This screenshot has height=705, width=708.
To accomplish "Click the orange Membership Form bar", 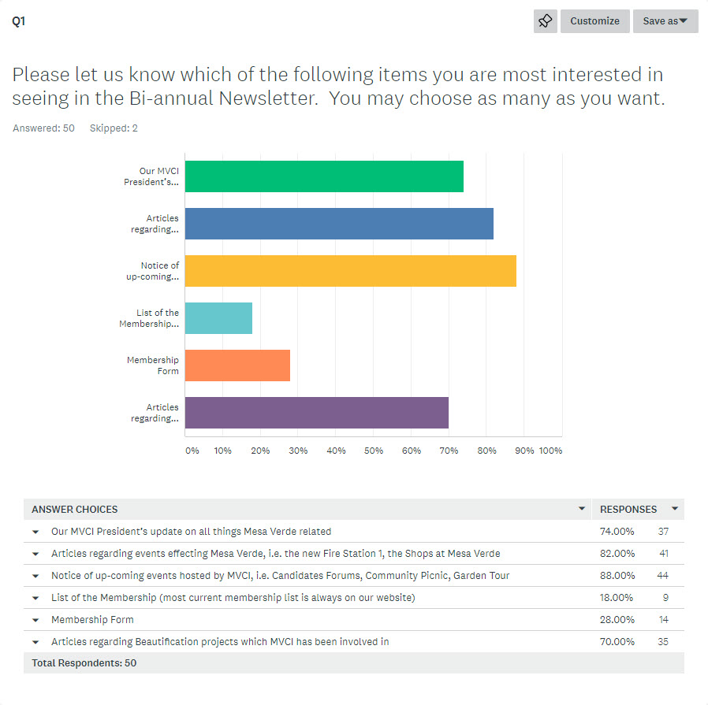I will pyautogui.click(x=237, y=365).
